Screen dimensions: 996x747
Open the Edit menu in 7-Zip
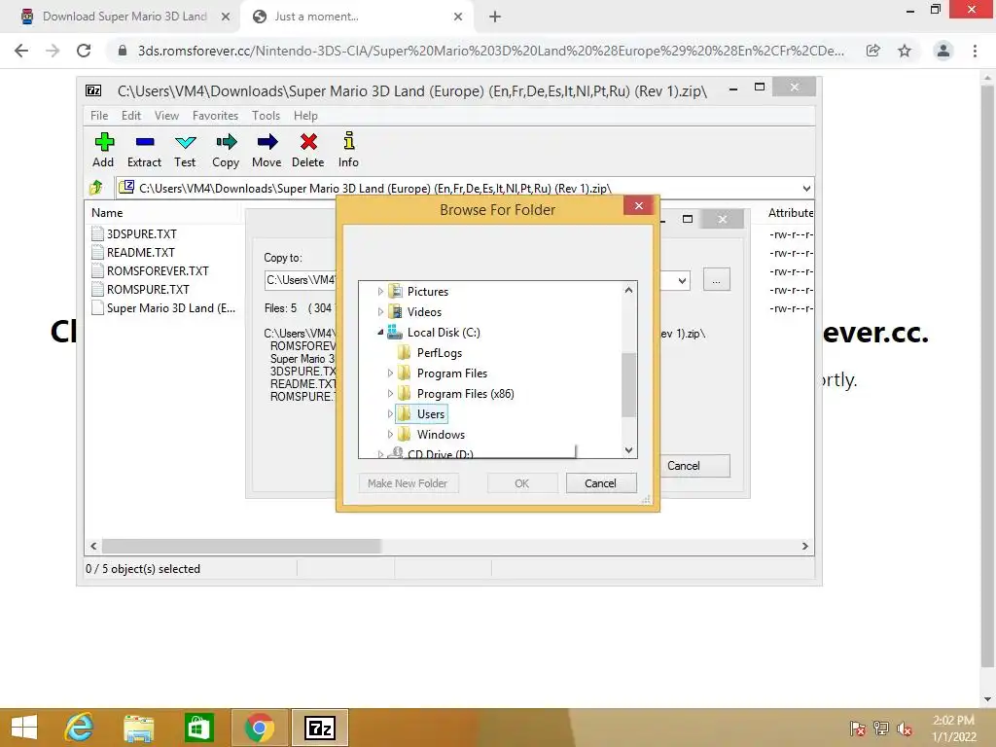point(131,116)
